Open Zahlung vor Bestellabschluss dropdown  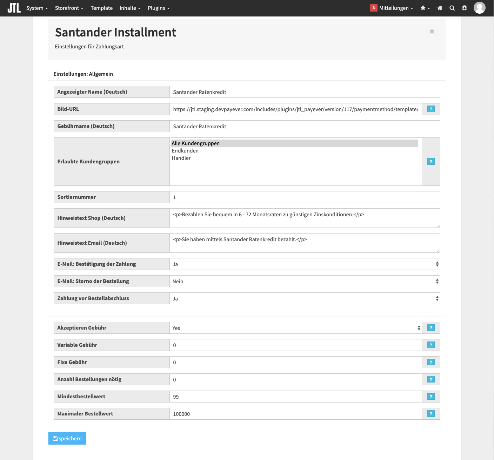pyautogui.click(x=305, y=298)
